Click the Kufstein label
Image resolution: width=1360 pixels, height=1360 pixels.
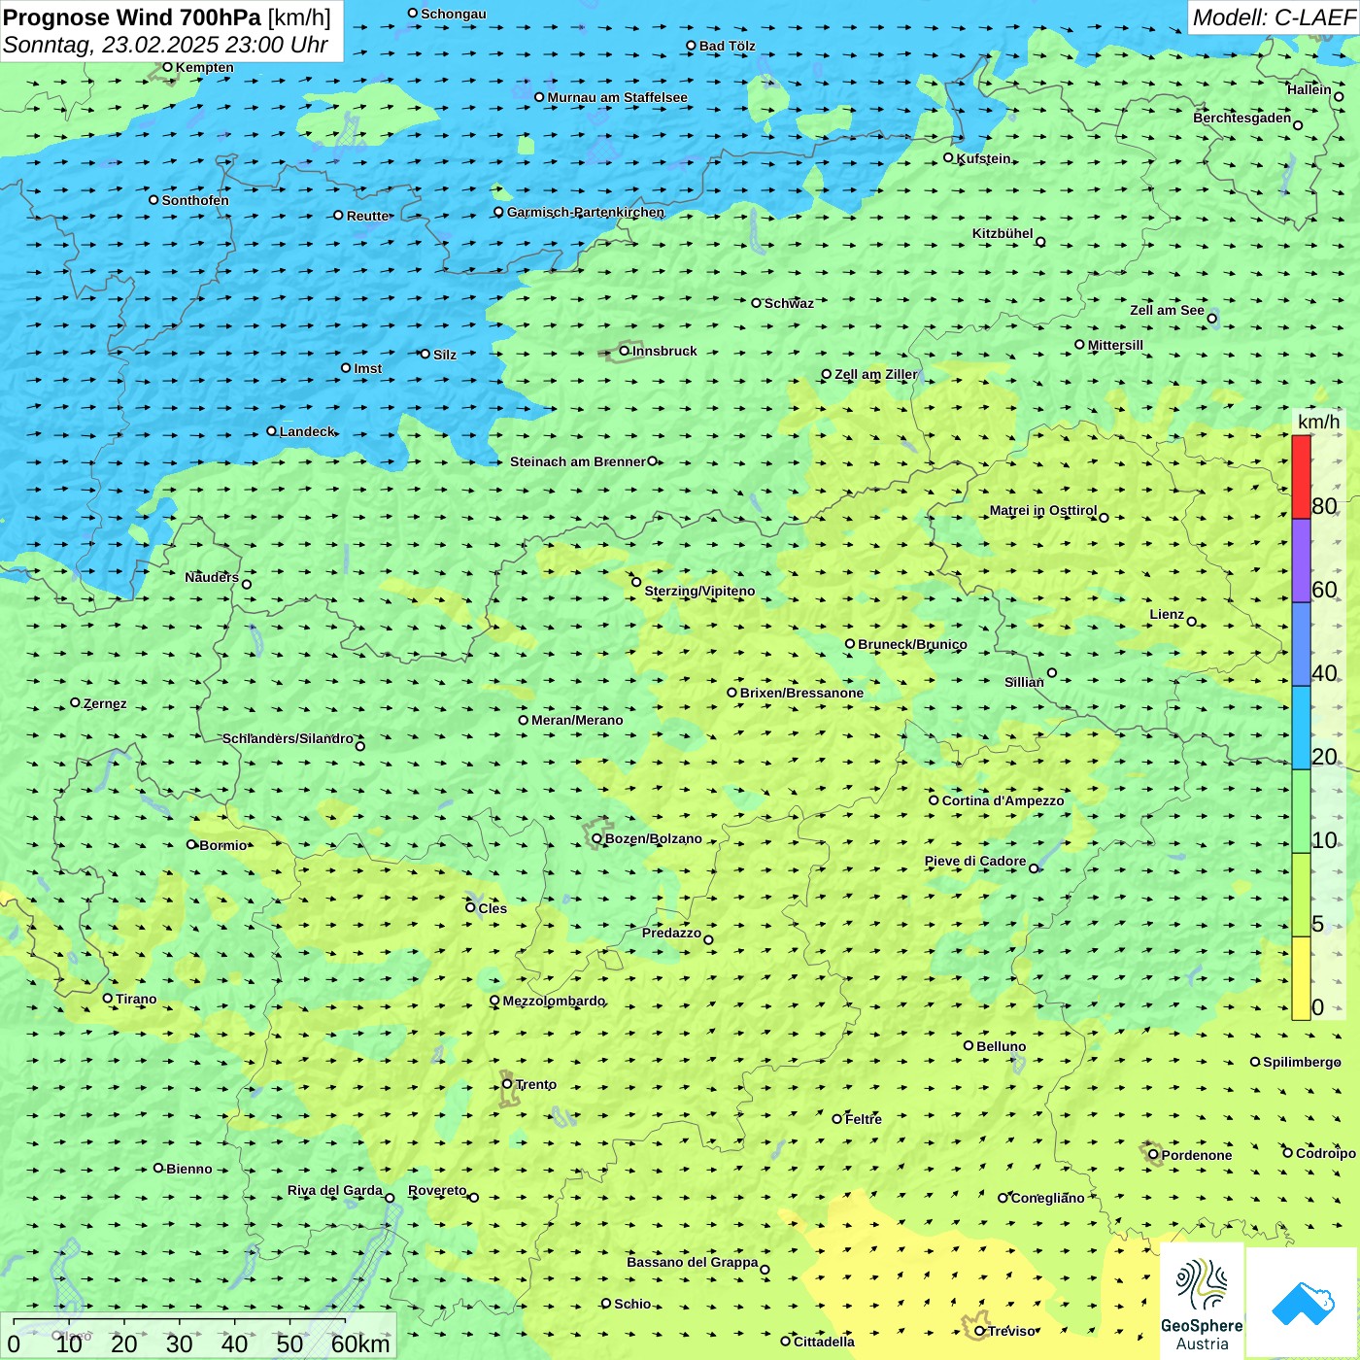tap(983, 158)
